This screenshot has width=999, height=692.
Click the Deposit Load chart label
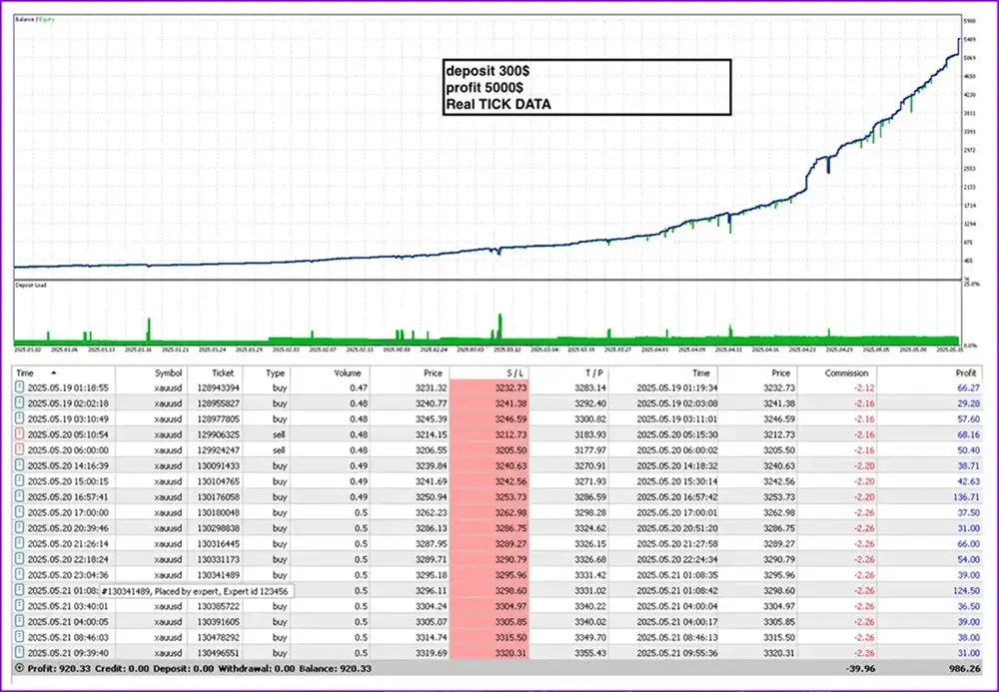[30, 286]
